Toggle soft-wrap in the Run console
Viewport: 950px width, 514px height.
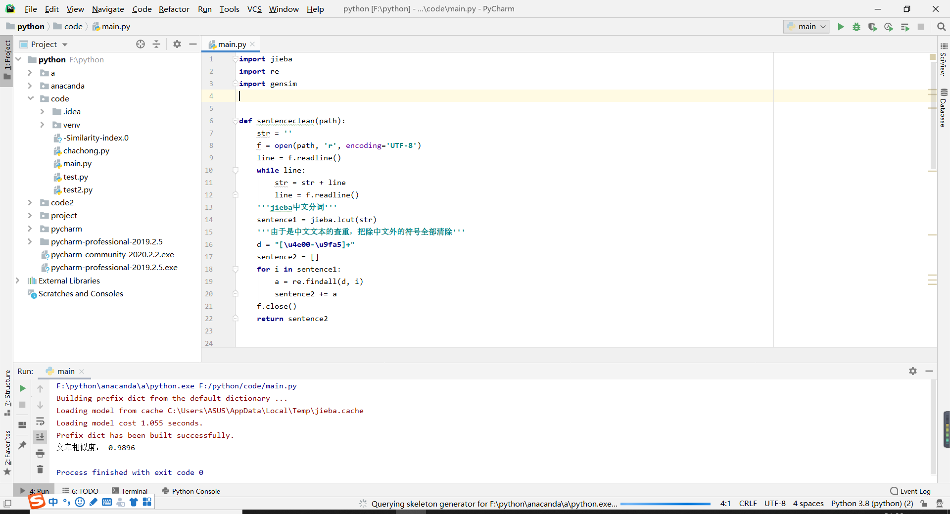(40, 421)
